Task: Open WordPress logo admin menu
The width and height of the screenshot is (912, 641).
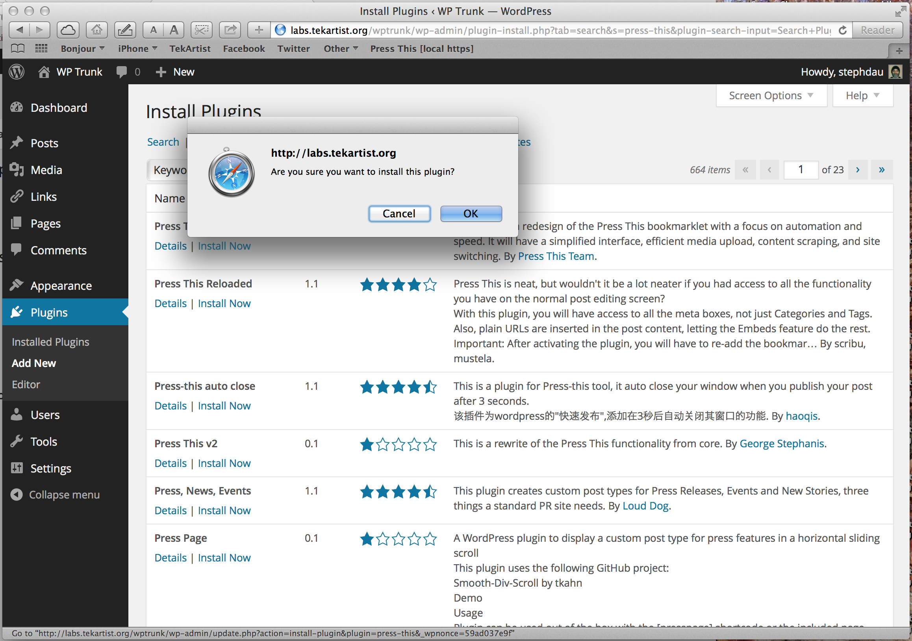Action: (x=17, y=72)
